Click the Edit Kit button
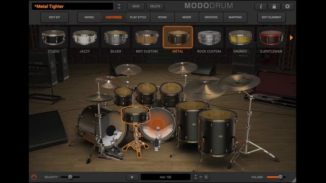The width and height of the screenshot is (326, 183). [x=55, y=17]
